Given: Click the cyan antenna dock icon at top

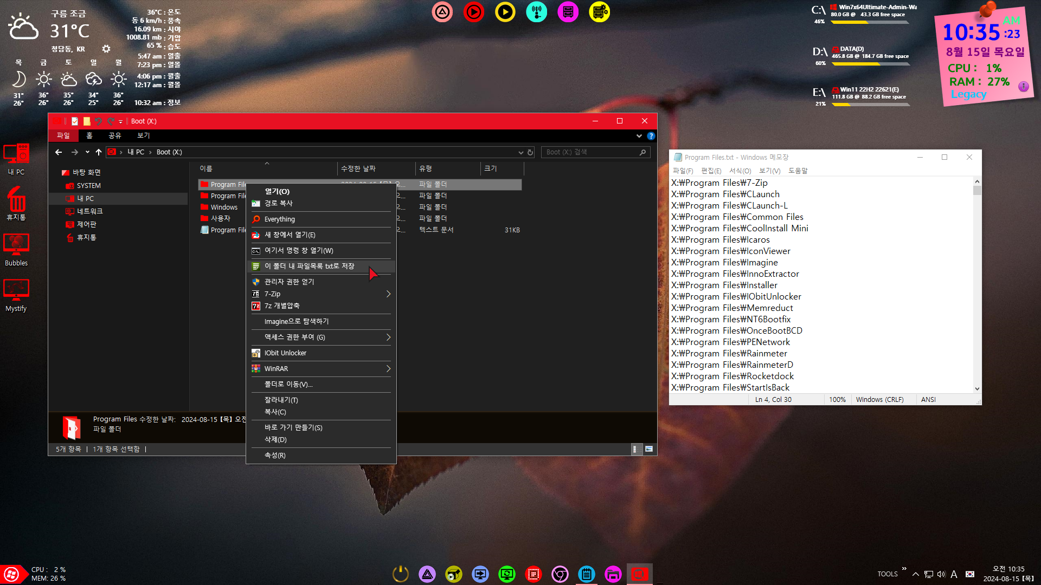Looking at the screenshot, I should [537, 12].
